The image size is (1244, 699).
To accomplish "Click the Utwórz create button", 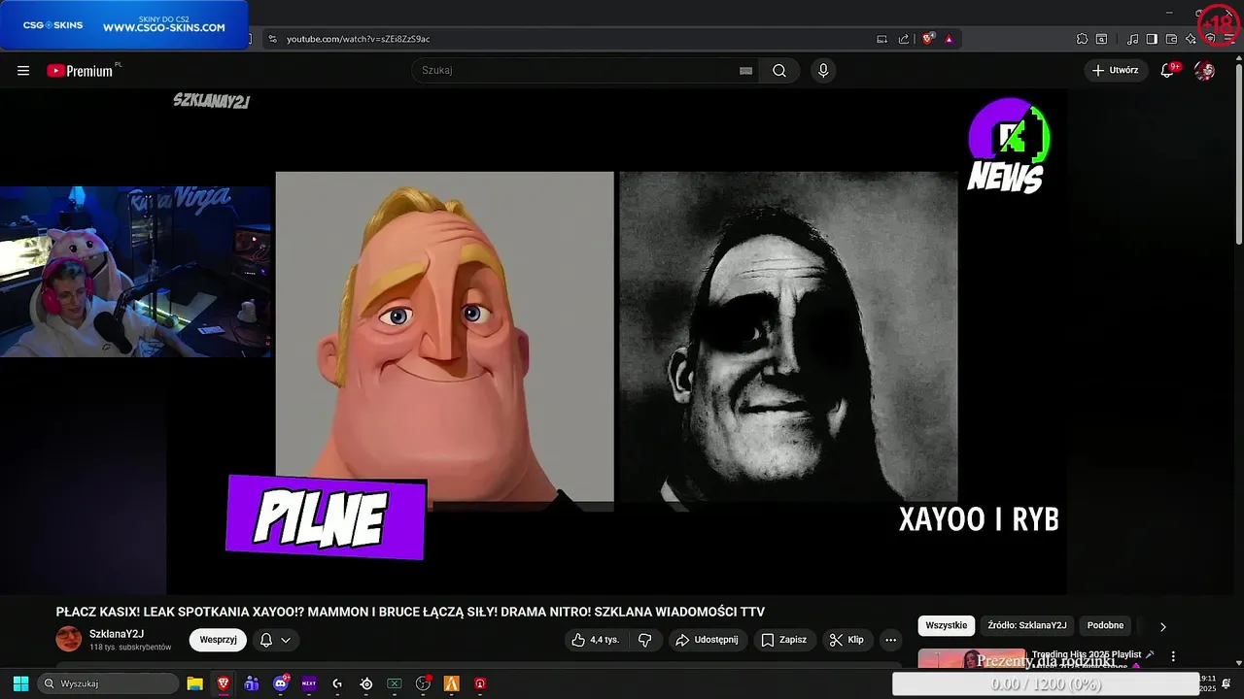I will 1116,71.
